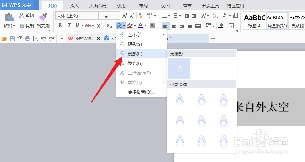
Task: Apply style 普通(网站)
Action: pos(277,21)
